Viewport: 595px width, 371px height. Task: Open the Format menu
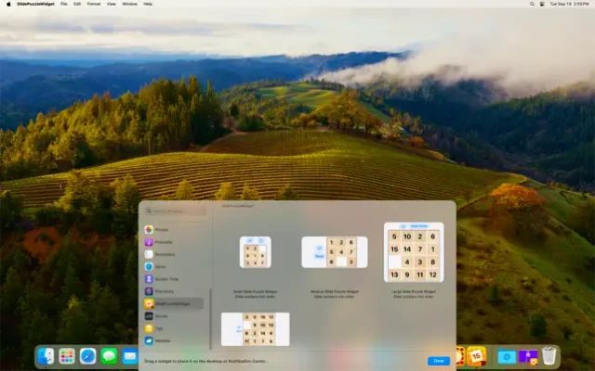(x=94, y=4)
